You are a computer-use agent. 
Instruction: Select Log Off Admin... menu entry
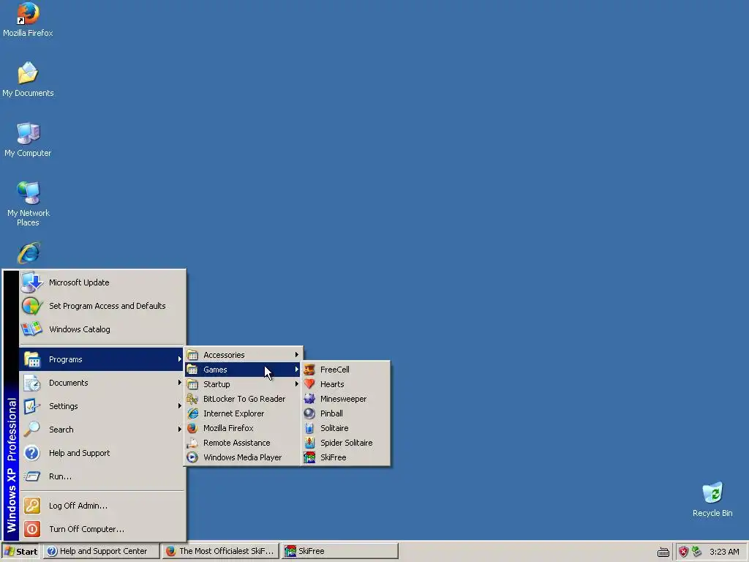[102, 506]
